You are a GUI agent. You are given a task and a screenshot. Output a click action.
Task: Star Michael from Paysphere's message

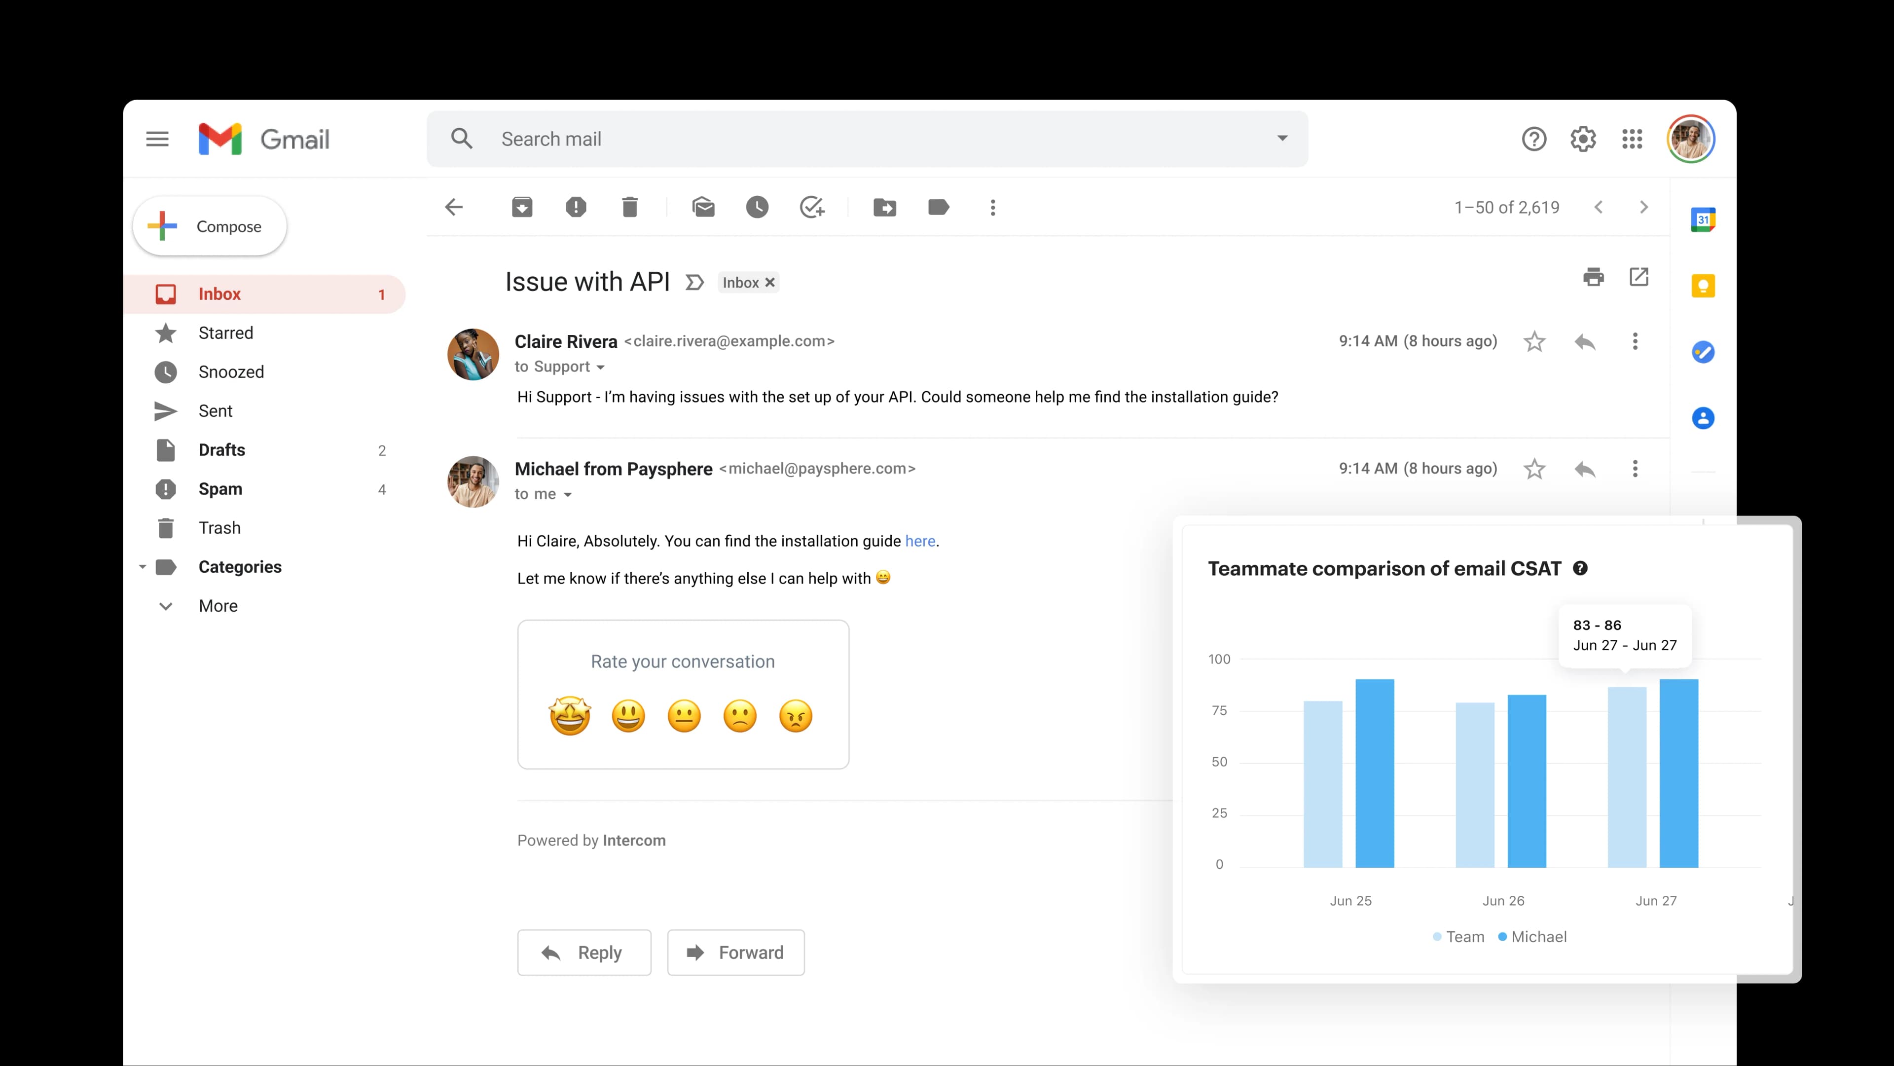(1534, 468)
